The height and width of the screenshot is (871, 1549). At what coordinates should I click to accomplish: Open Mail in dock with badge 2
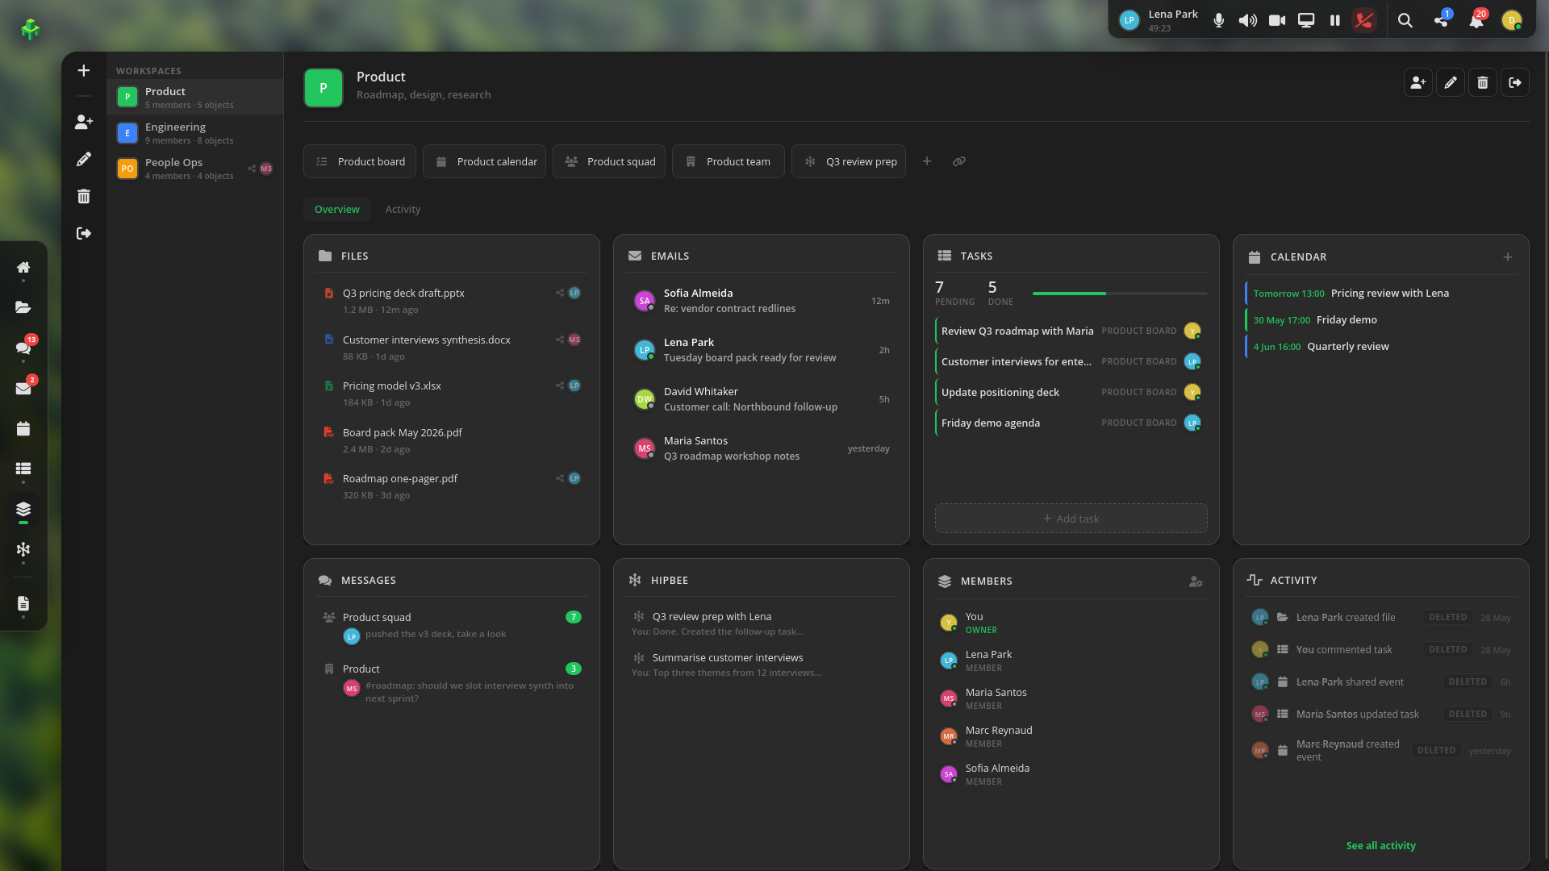23,388
